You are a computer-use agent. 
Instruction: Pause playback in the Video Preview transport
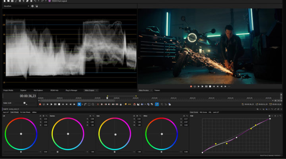(206, 87)
